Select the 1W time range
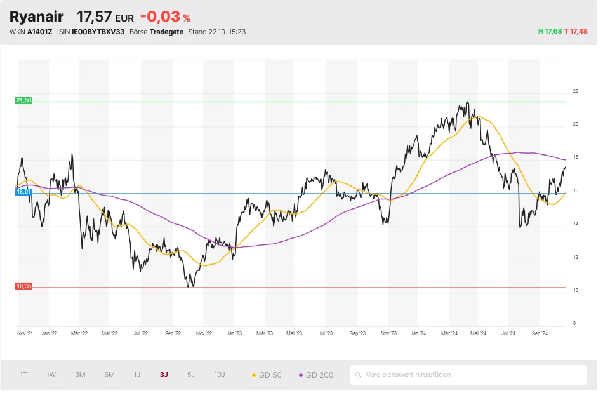The image size is (603, 393). (x=51, y=375)
